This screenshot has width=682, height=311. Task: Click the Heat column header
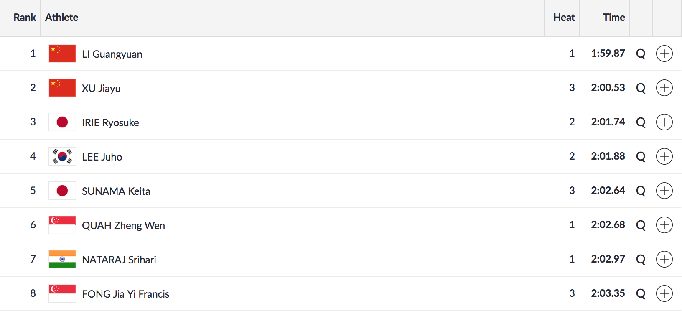tap(564, 18)
